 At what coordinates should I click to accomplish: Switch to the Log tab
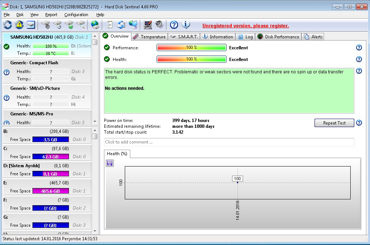246,37
